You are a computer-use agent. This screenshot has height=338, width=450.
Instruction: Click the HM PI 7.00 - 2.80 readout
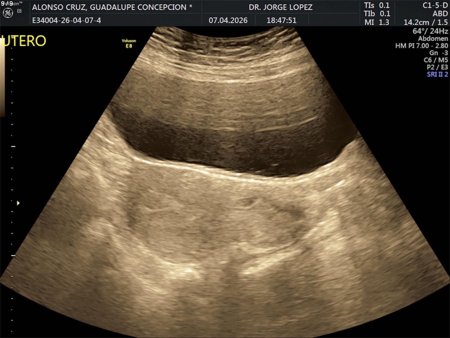(421, 46)
